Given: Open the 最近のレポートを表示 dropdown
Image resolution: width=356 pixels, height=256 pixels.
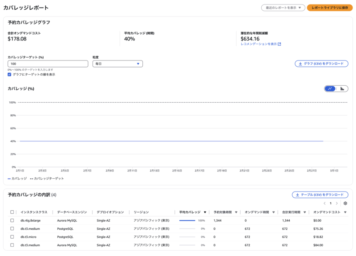Looking at the screenshot, I should click(283, 8).
